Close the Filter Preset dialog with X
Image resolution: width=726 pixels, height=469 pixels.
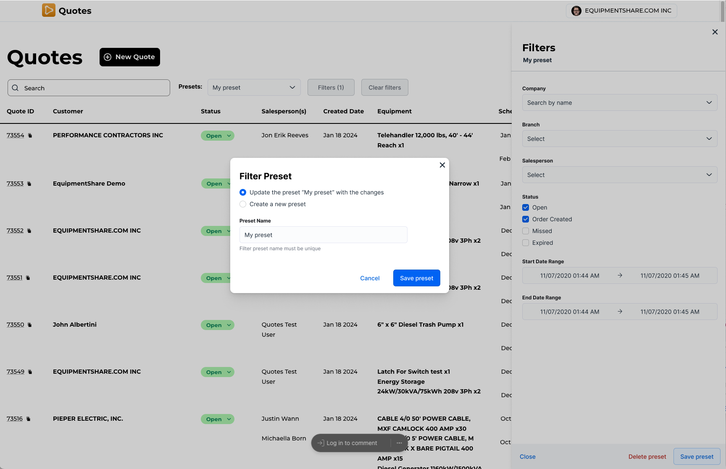(442, 165)
